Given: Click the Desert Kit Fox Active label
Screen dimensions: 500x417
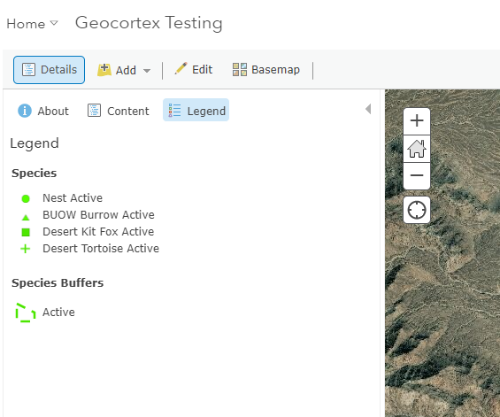Looking at the screenshot, I should (x=98, y=232).
